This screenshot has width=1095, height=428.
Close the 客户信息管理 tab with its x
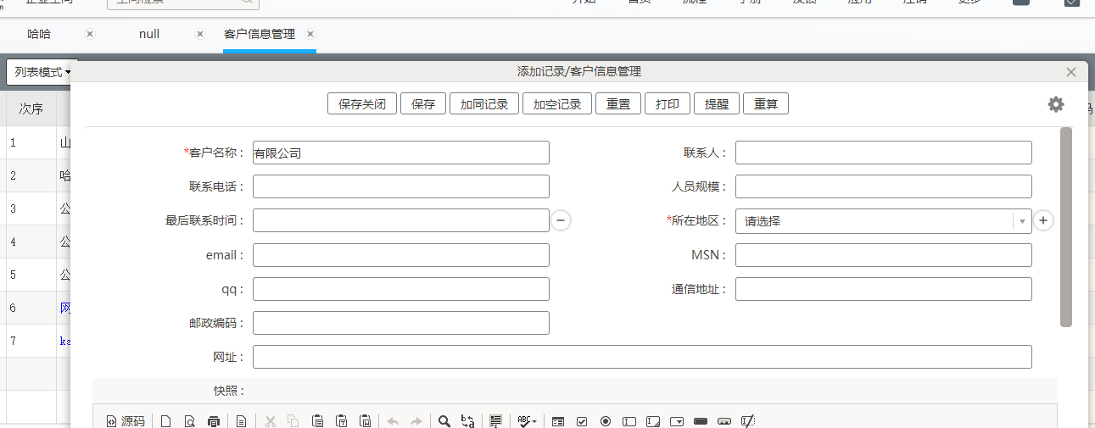pyautogui.click(x=310, y=34)
